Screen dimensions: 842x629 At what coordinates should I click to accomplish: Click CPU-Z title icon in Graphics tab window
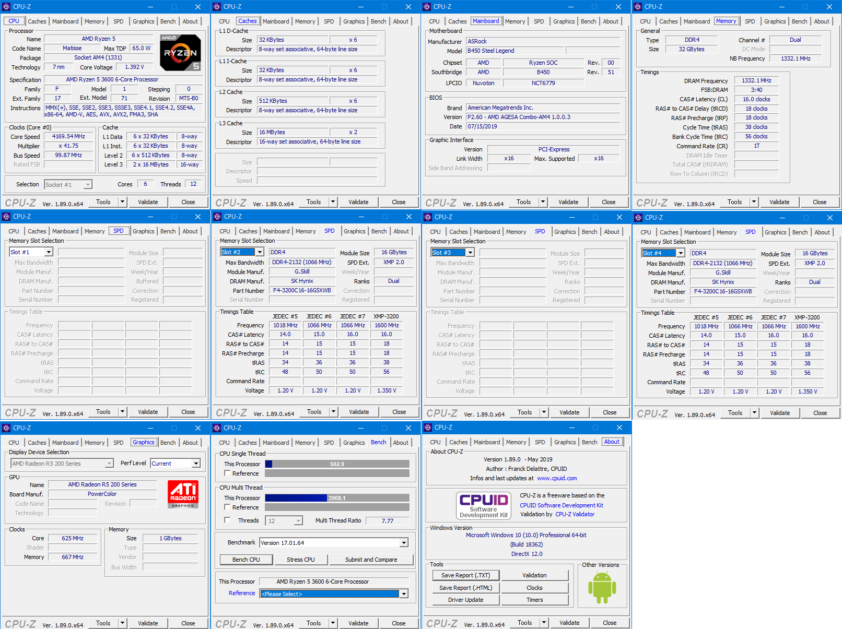pos(6,428)
